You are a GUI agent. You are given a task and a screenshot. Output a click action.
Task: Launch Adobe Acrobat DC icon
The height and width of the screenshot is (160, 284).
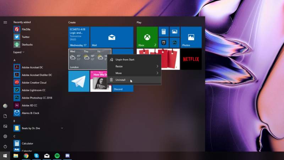pos(17,67)
